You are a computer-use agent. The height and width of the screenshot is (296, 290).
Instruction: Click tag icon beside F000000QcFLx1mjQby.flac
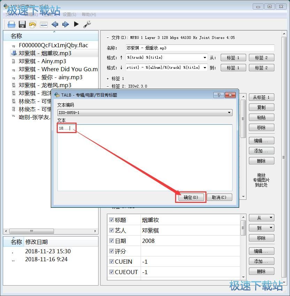click(14, 46)
